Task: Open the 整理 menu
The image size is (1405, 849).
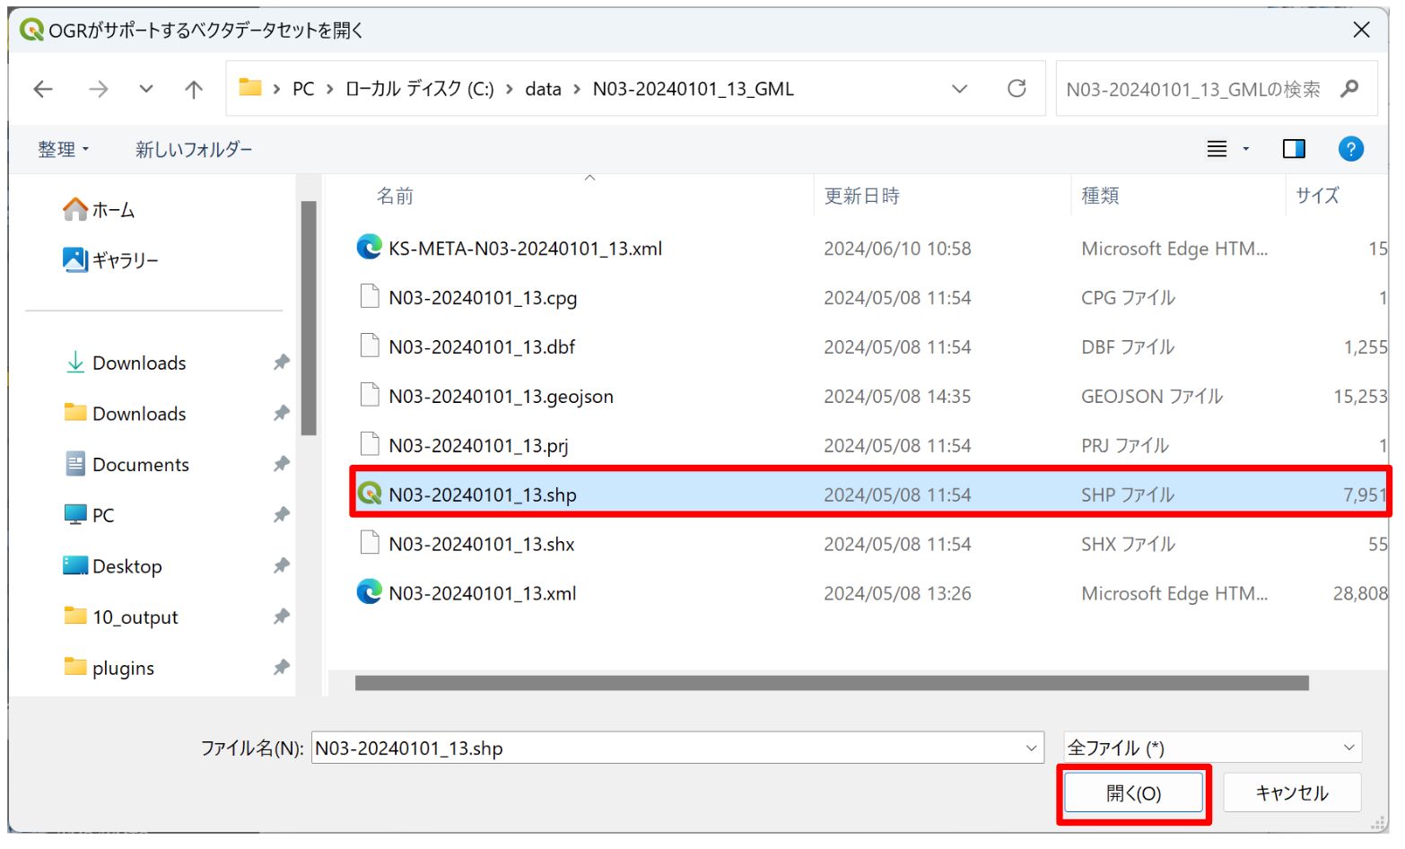Action: (63, 149)
